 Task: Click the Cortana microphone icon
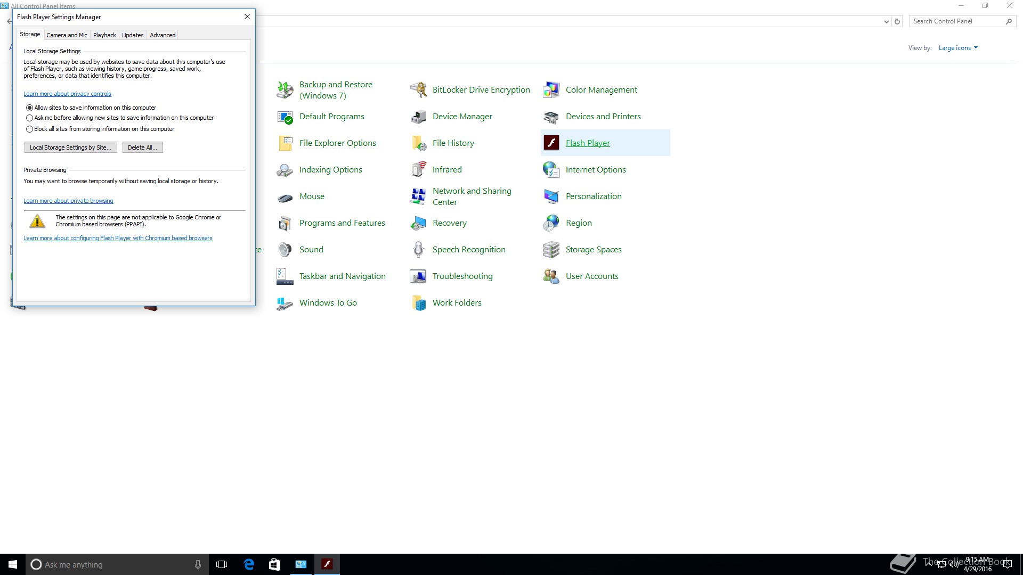pyautogui.click(x=198, y=564)
